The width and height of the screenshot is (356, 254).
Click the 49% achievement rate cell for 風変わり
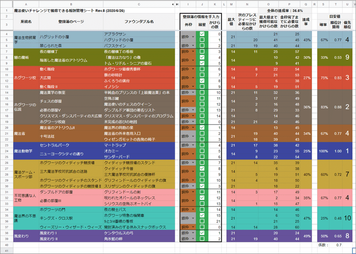(x=306, y=236)
